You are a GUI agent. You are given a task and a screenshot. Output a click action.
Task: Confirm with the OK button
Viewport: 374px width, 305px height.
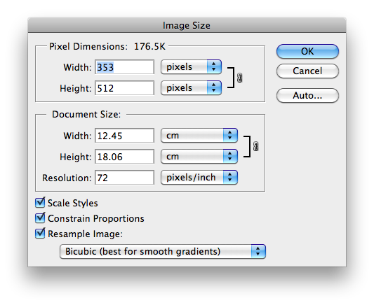click(x=307, y=51)
